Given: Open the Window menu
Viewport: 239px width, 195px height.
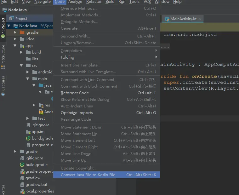Looking at the screenshot, I should 162,2.
